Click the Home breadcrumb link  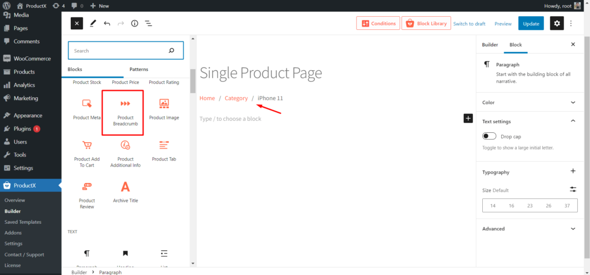tap(207, 98)
